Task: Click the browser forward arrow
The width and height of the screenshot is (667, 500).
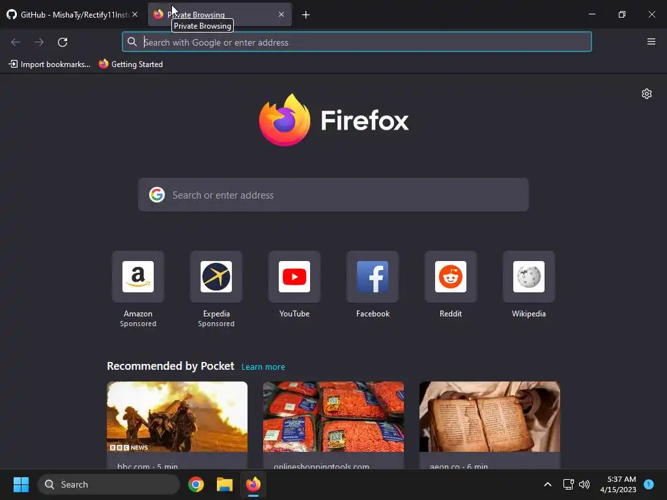Action: click(39, 42)
